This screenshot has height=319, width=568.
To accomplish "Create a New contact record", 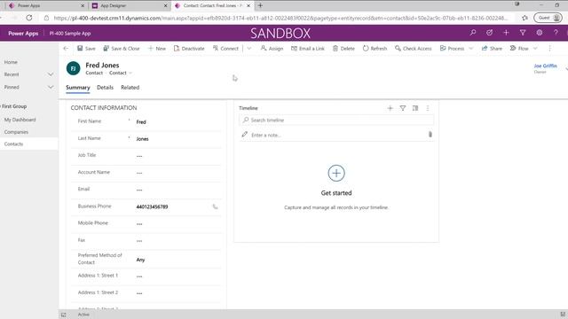I will click(x=157, y=48).
